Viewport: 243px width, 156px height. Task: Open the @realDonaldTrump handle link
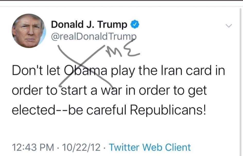coord(94,37)
